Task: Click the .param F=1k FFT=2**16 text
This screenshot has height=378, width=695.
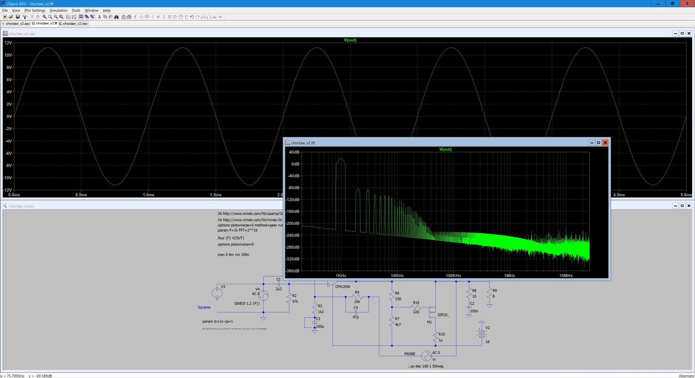Action: pos(237,230)
